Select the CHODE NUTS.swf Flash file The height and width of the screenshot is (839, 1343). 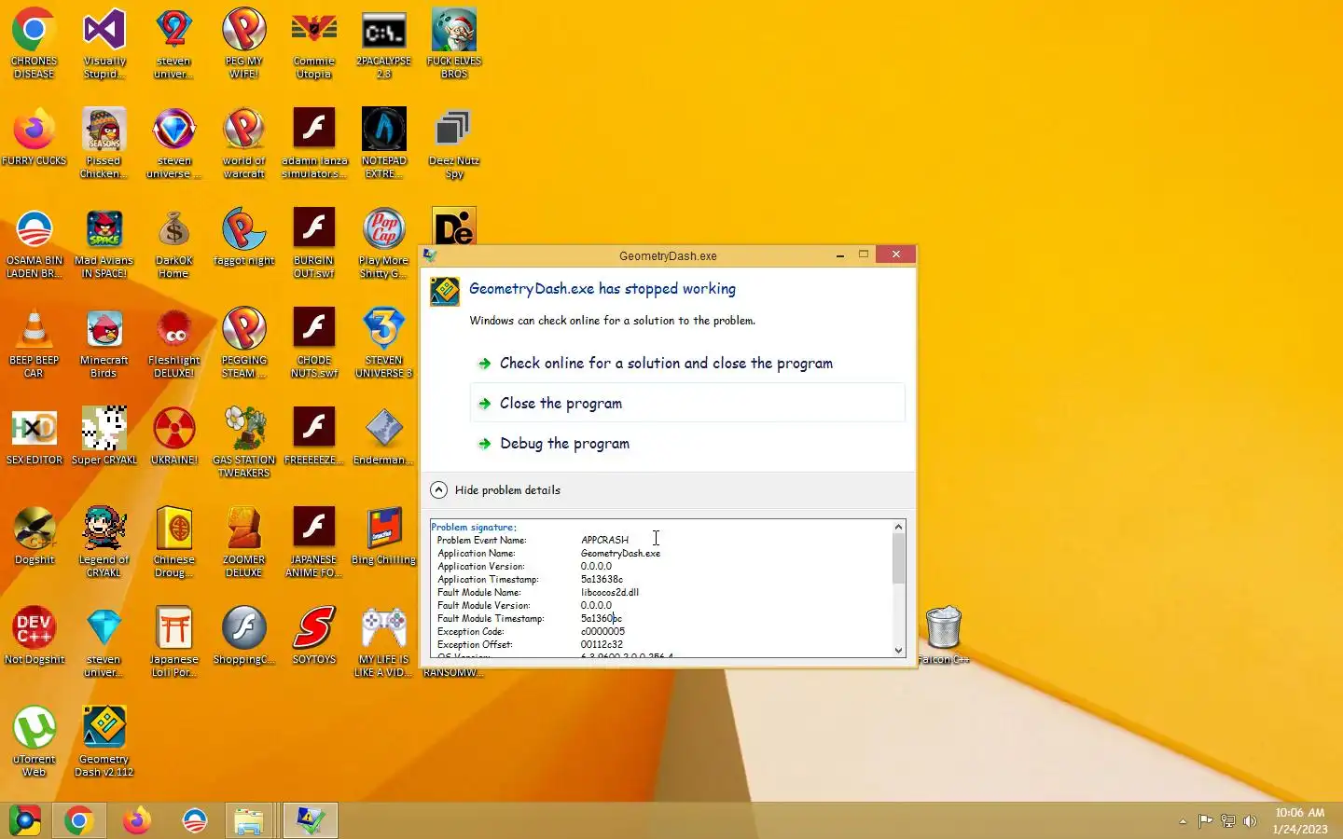pyautogui.click(x=313, y=342)
